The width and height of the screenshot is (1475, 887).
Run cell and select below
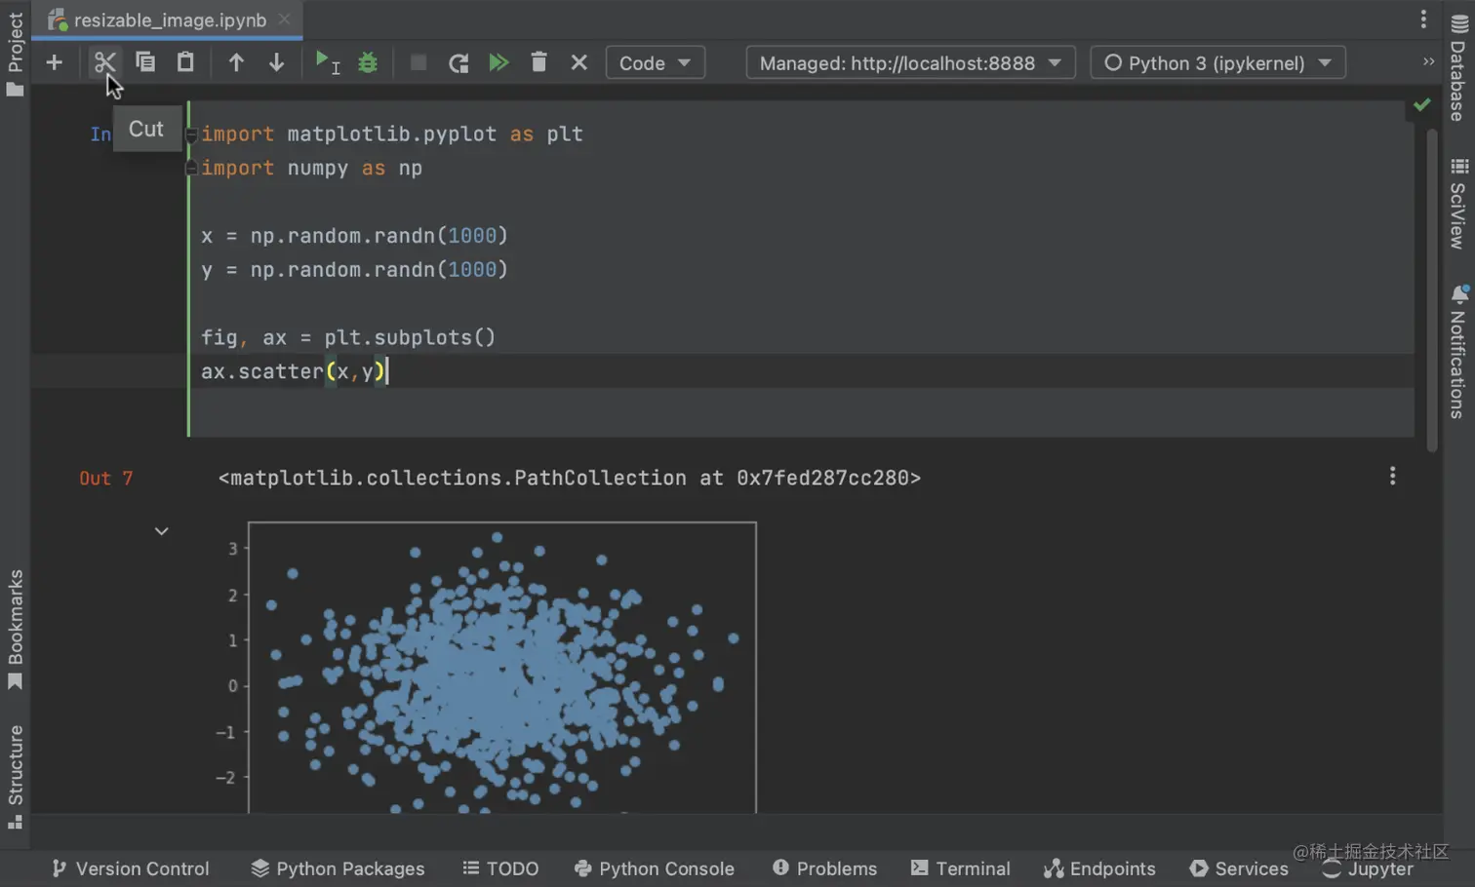click(x=327, y=62)
